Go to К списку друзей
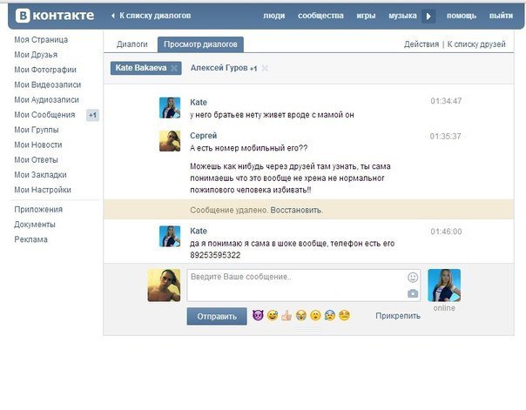The width and height of the screenshot is (526, 410). [x=476, y=44]
